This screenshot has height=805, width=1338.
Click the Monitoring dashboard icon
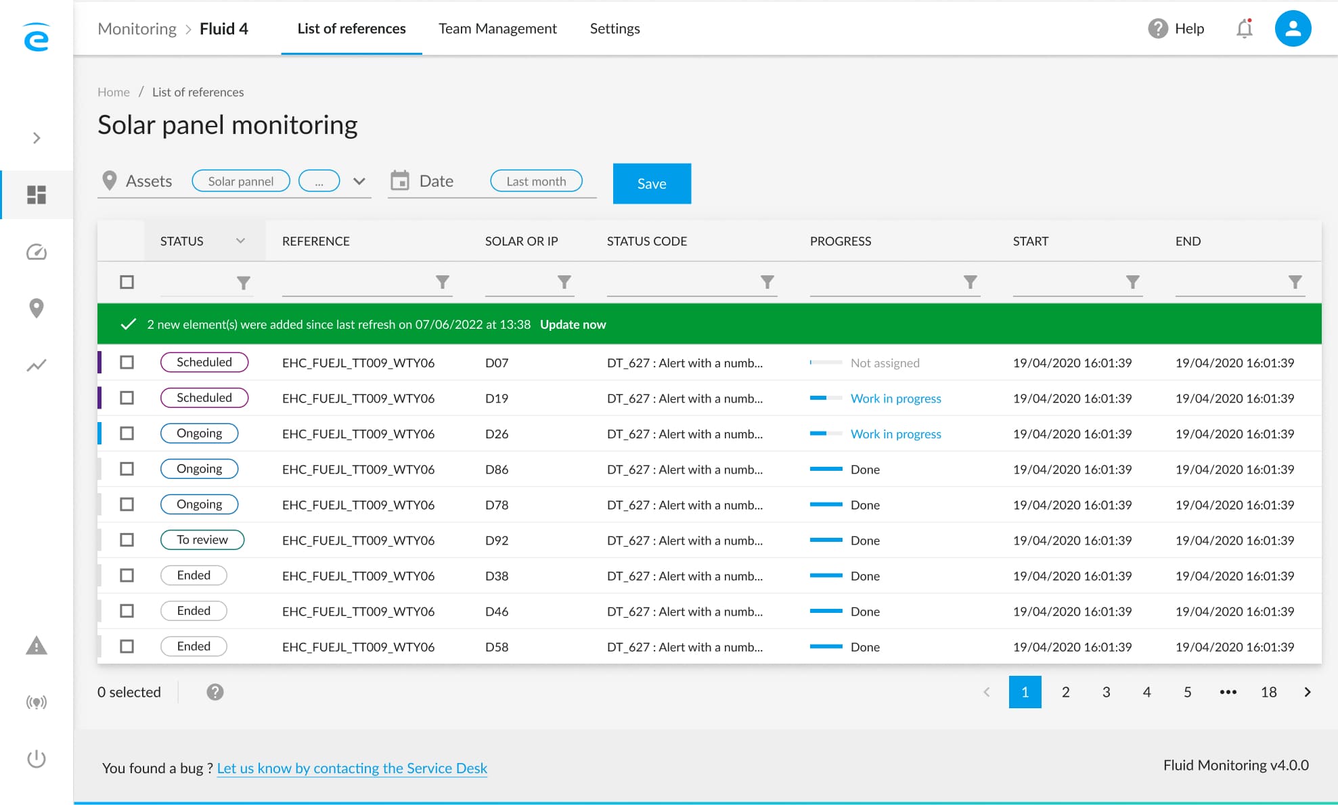[x=35, y=195]
